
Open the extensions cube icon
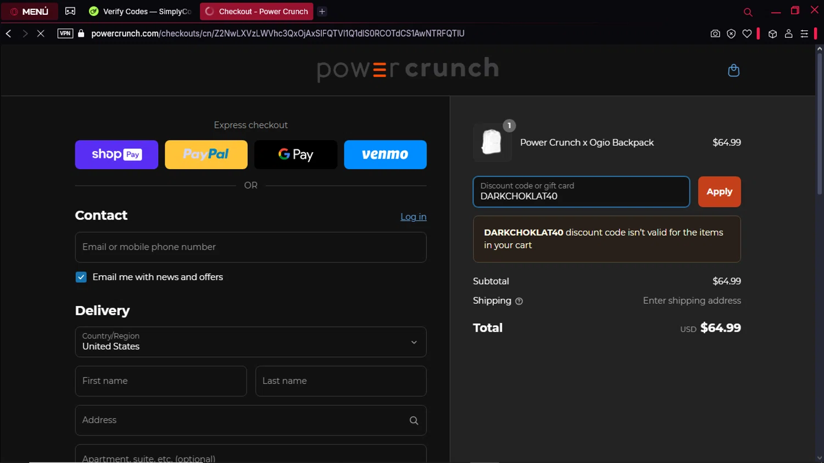pyautogui.click(x=772, y=34)
